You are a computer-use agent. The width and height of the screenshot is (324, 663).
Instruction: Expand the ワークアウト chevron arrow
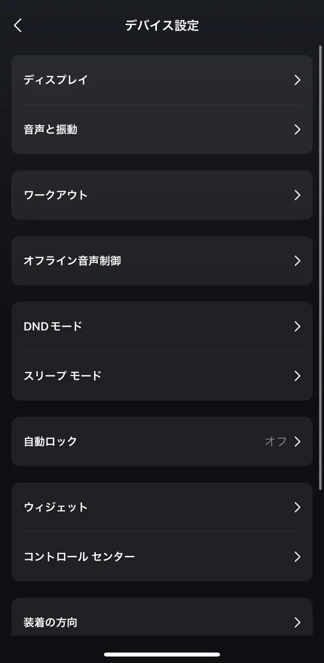[x=297, y=195]
